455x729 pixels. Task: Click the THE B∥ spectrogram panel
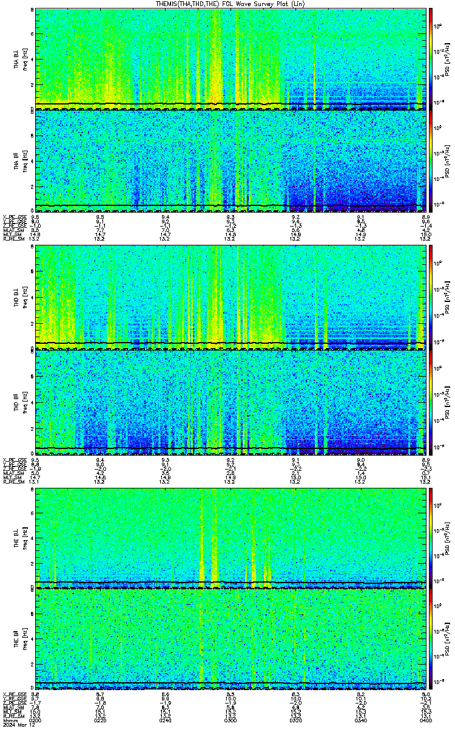230,638
